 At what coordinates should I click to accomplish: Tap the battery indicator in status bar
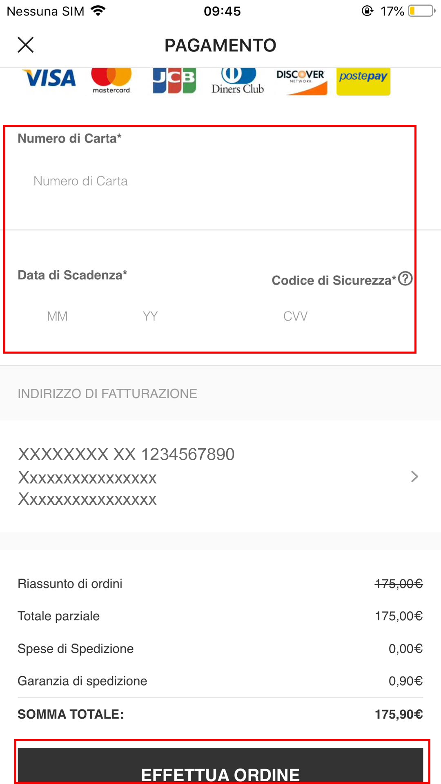point(421,11)
